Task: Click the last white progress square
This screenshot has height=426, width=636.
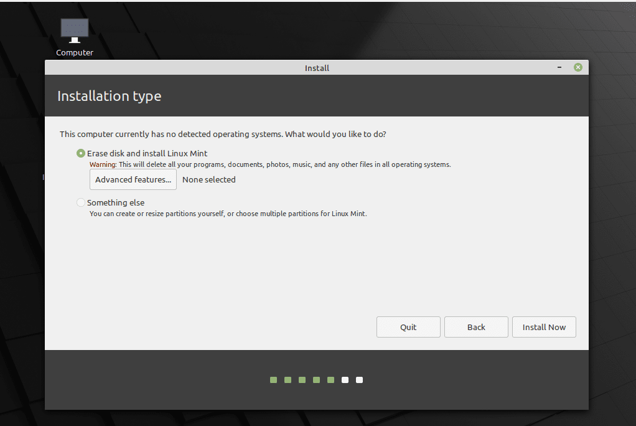Action: tap(359, 379)
